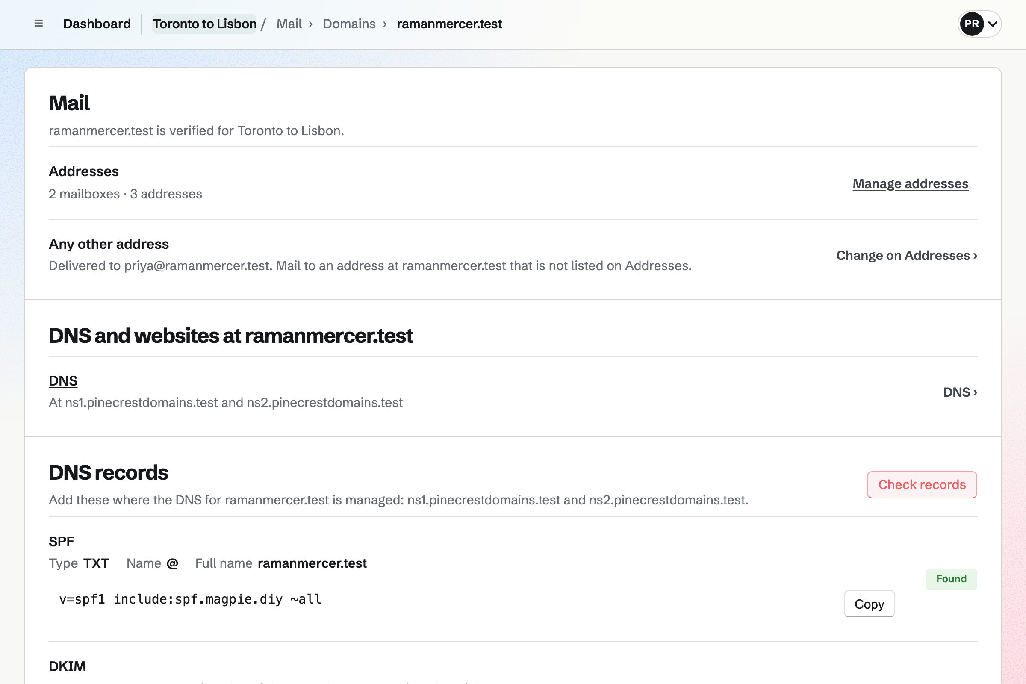Open the hamburger navigation menu
This screenshot has height=684, width=1026.
(x=38, y=24)
